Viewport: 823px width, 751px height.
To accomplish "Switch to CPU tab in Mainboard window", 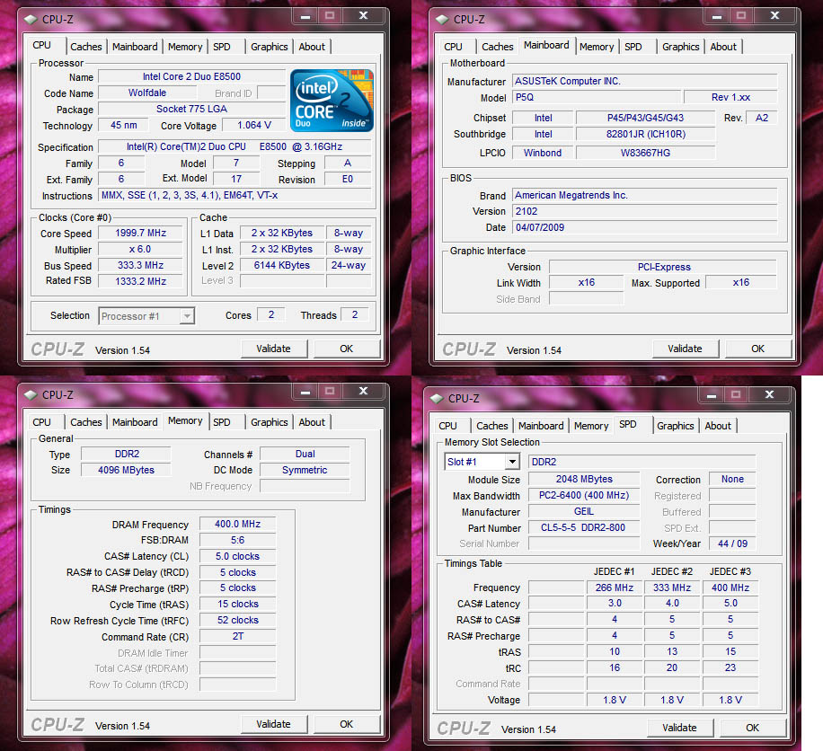I will 454,47.
